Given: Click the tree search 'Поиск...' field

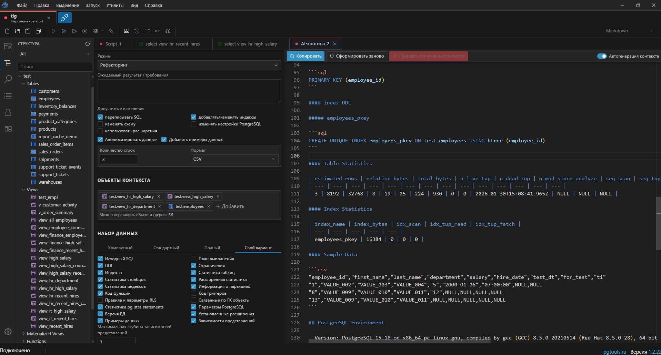Looking at the screenshot, I should point(54,67).
